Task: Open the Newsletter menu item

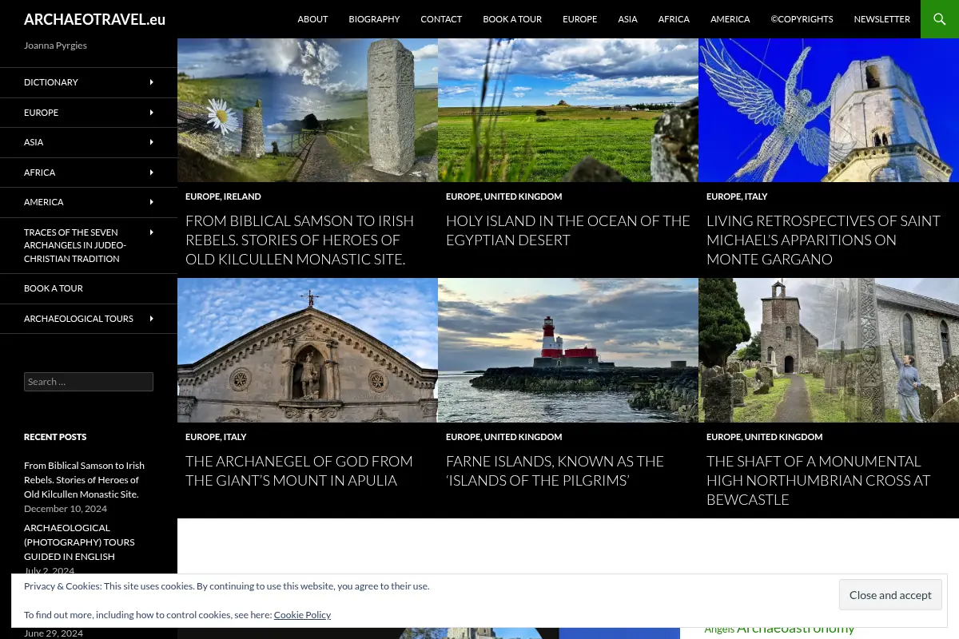Action: click(881, 19)
